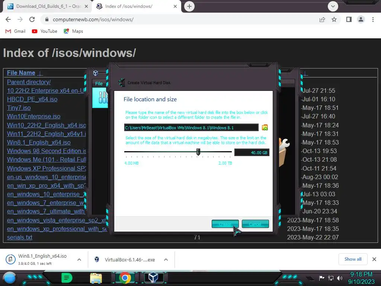381x286 pixels.
Task: Open the Chrome profile icon
Action: (x=361, y=19)
